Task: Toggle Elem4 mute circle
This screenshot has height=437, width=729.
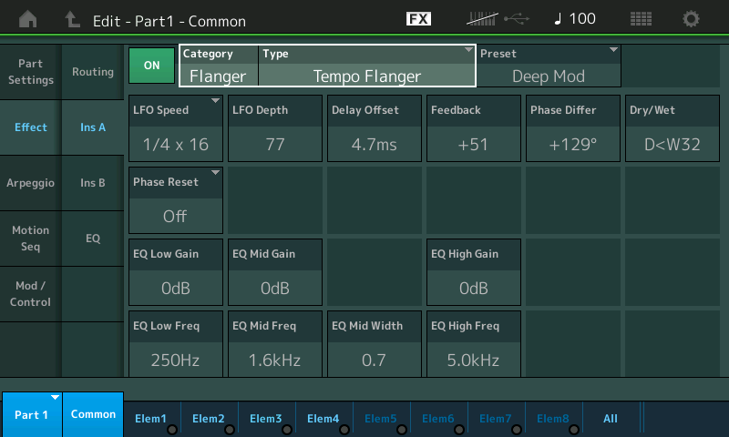Action: 344,430
